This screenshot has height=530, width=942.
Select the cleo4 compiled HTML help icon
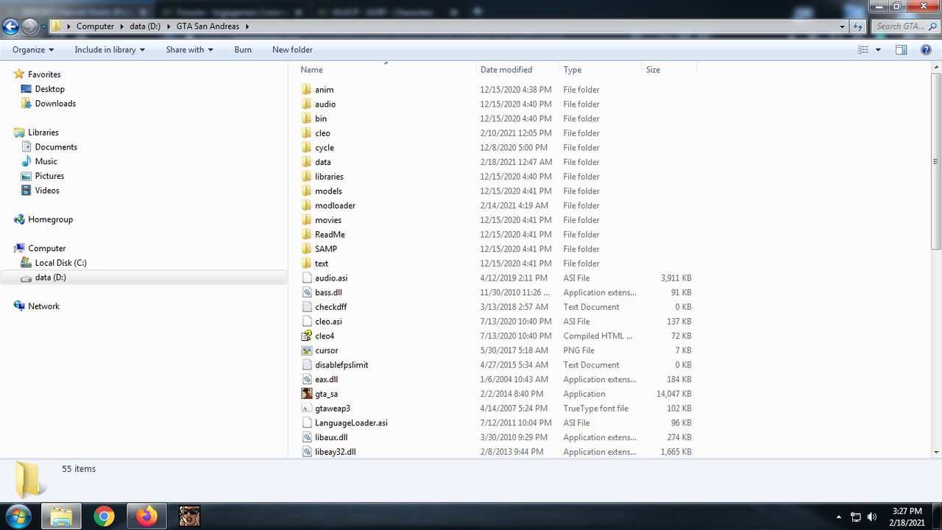(307, 336)
